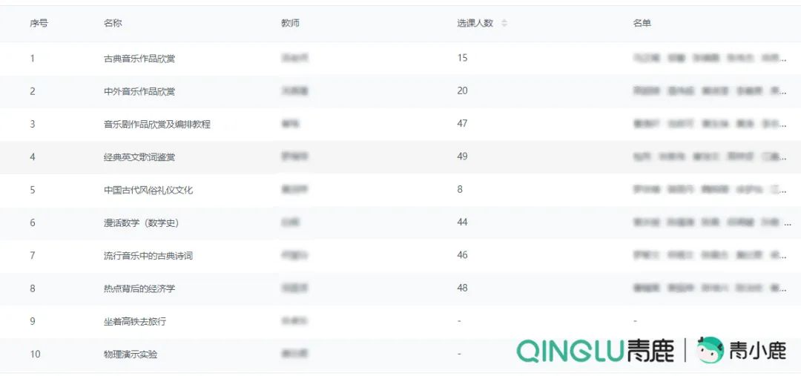Select the 序号 column header
The image size is (801, 376).
click(x=39, y=23)
